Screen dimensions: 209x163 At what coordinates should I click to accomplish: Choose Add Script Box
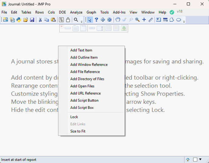click(91, 108)
